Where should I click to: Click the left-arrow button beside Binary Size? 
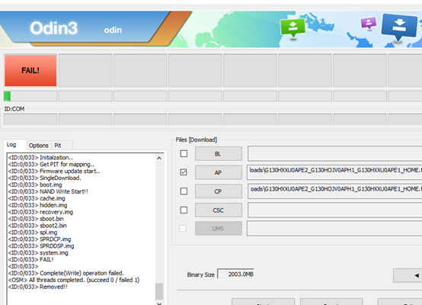tap(408, 275)
